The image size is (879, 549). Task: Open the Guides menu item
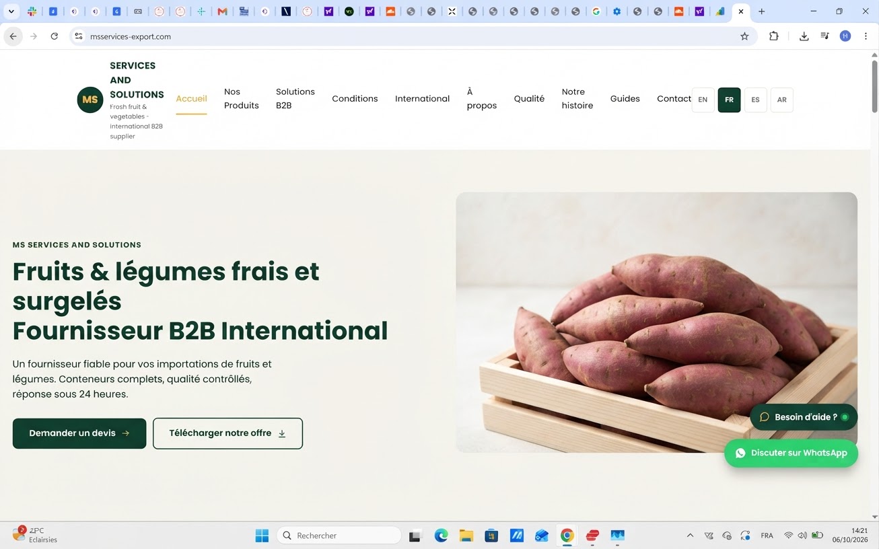[625, 99]
